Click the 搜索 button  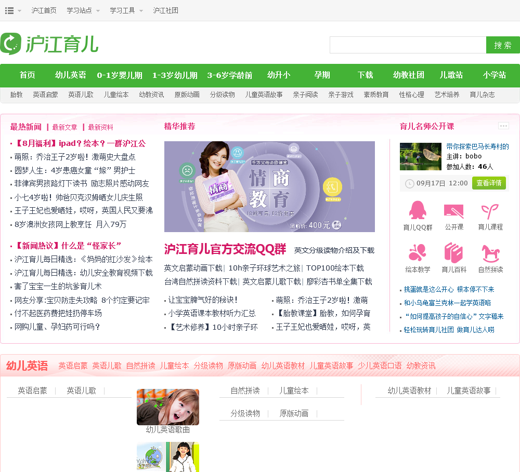point(503,45)
